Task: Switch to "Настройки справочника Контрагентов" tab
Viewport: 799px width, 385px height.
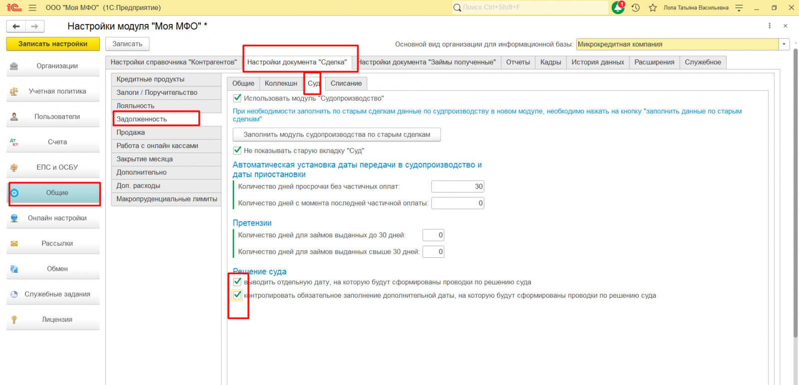Action: pos(173,62)
